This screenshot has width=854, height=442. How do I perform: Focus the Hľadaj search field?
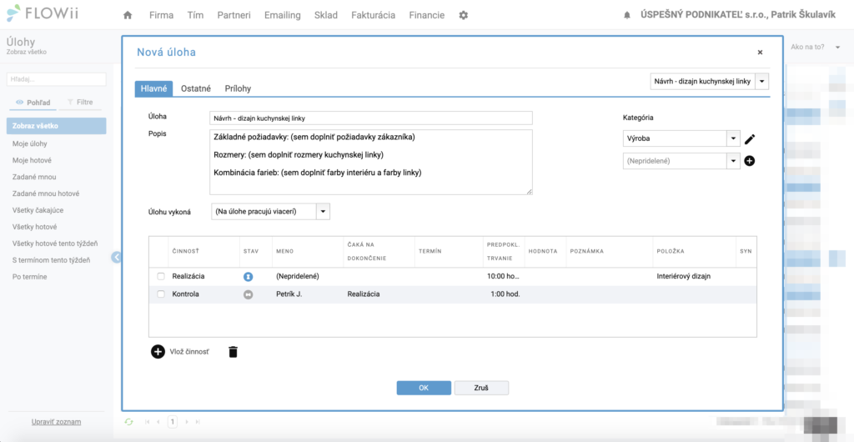(57, 79)
